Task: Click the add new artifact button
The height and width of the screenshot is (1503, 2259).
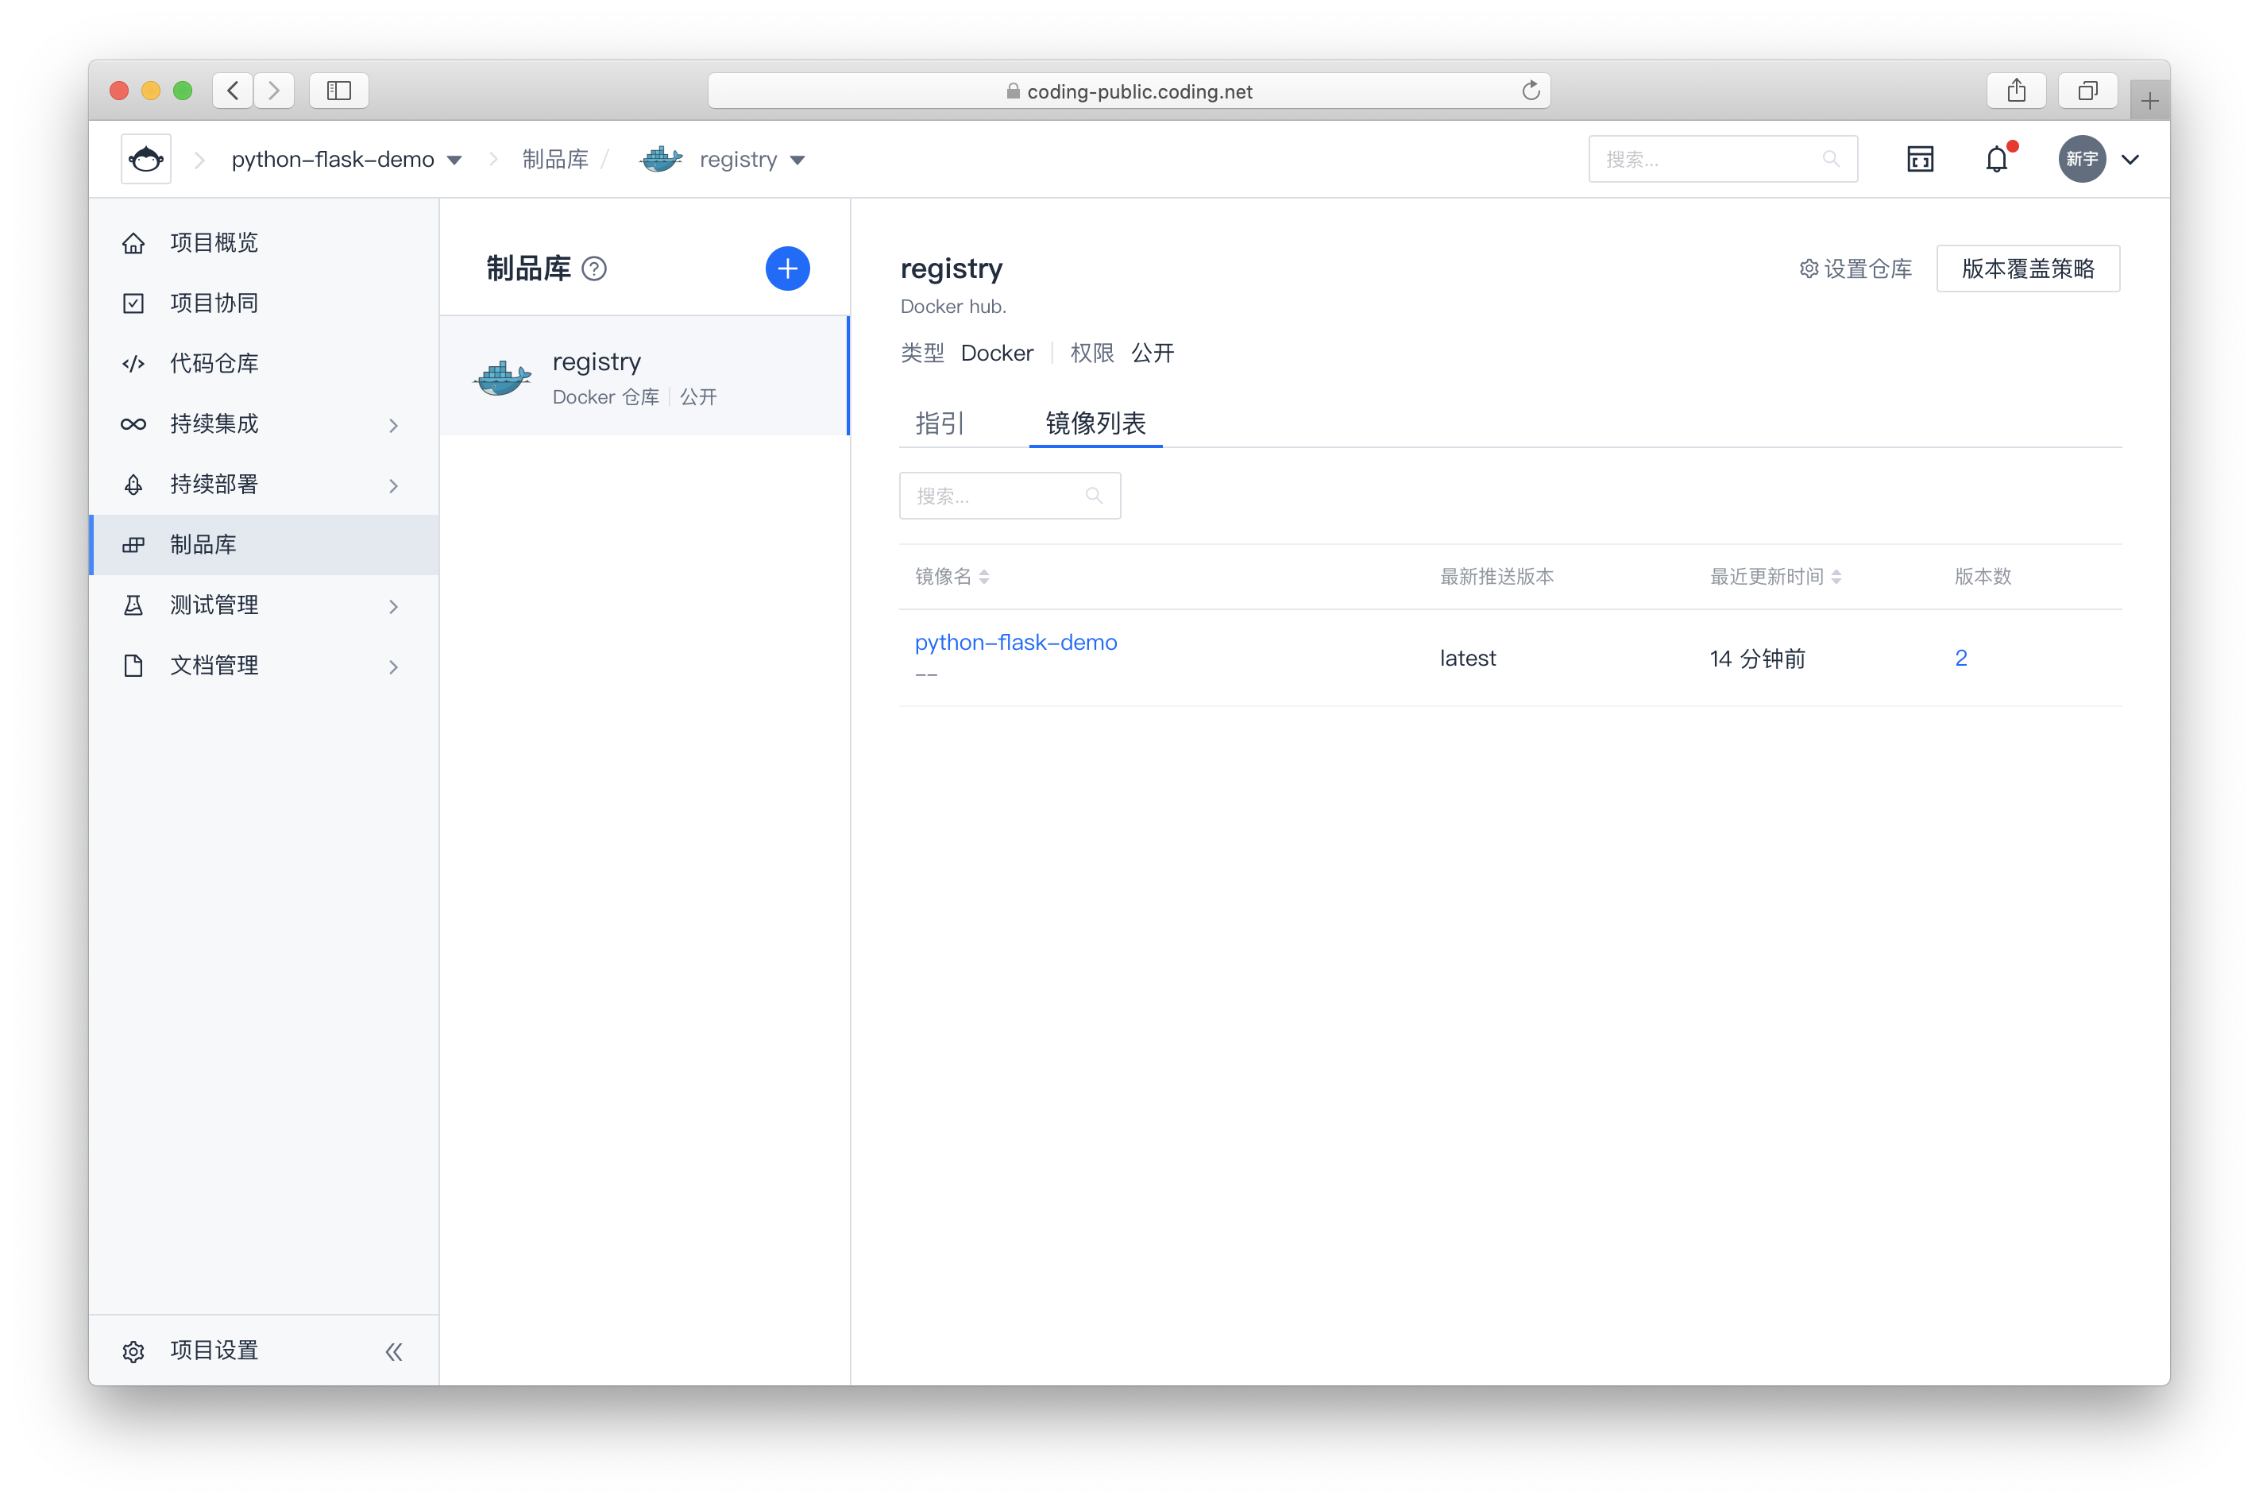Action: click(785, 269)
